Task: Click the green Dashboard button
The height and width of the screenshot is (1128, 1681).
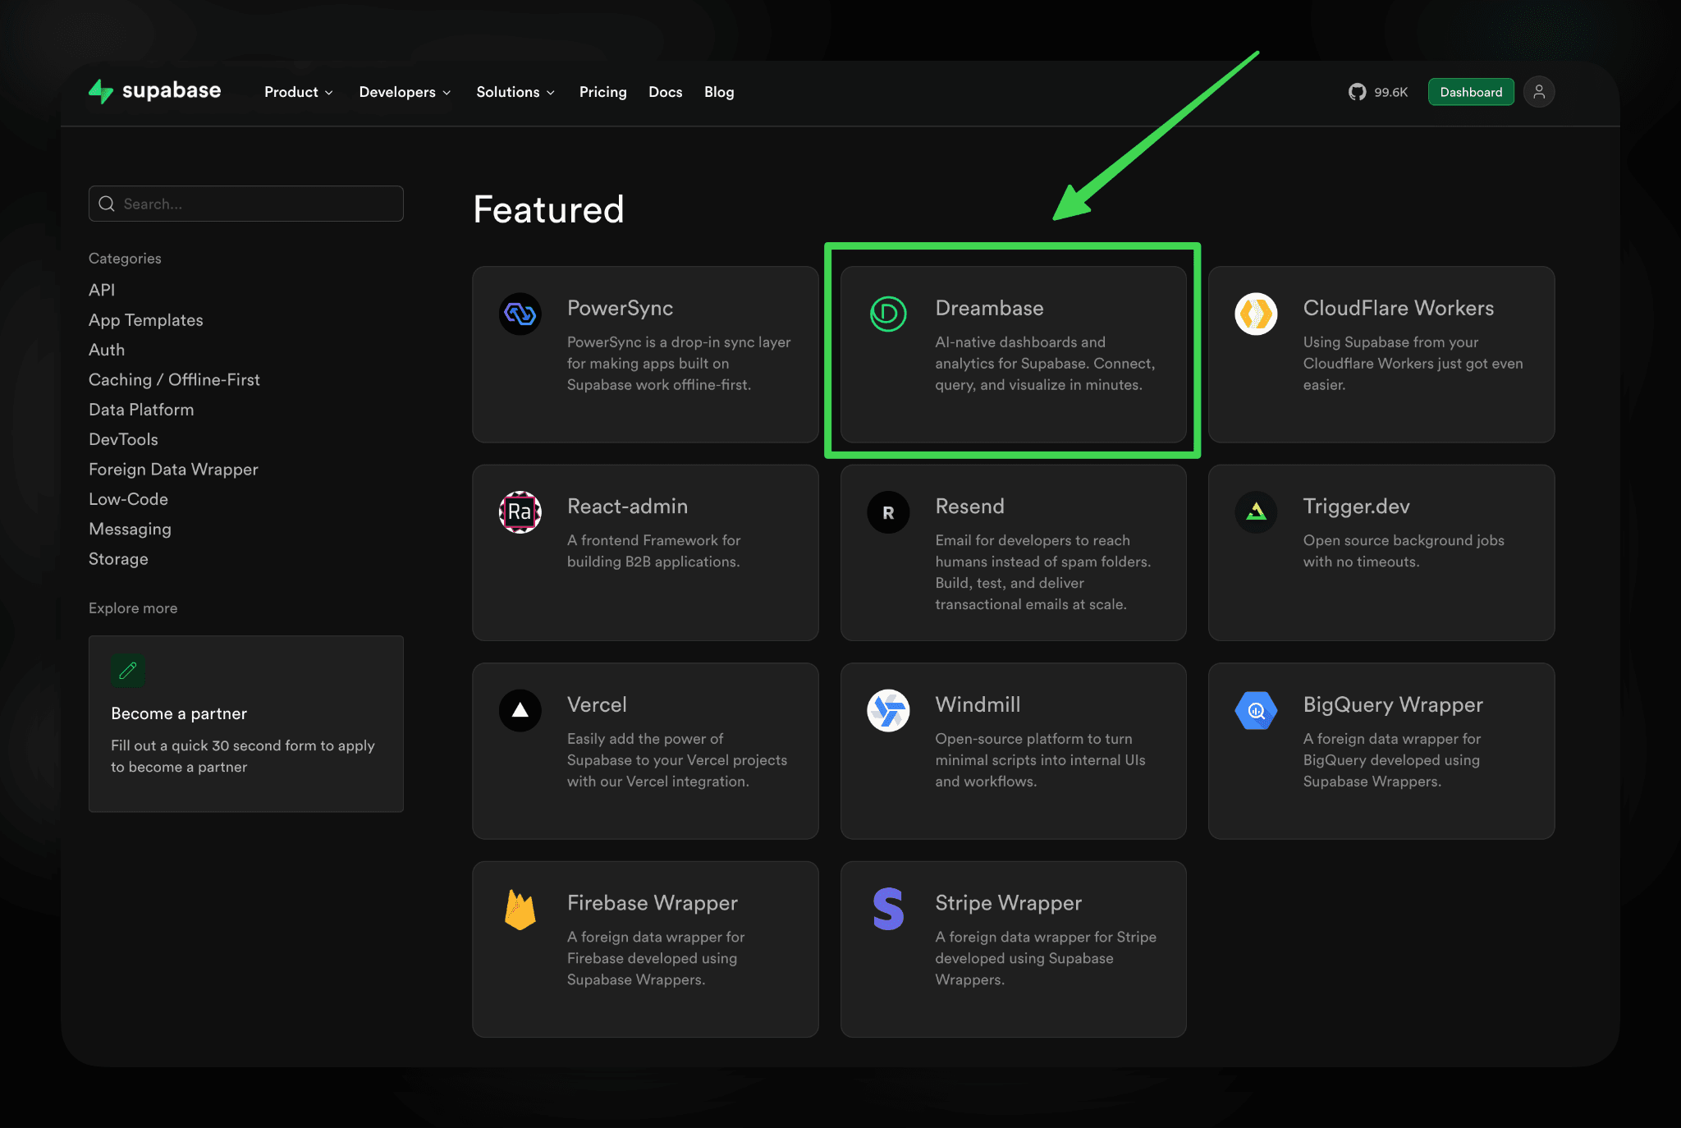Action: point(1470,92)
